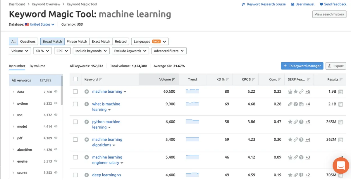The height and width of the screenshot is (183, 351).
Task: Click the eye icon next to 'python' group
Action: (56, 103)
